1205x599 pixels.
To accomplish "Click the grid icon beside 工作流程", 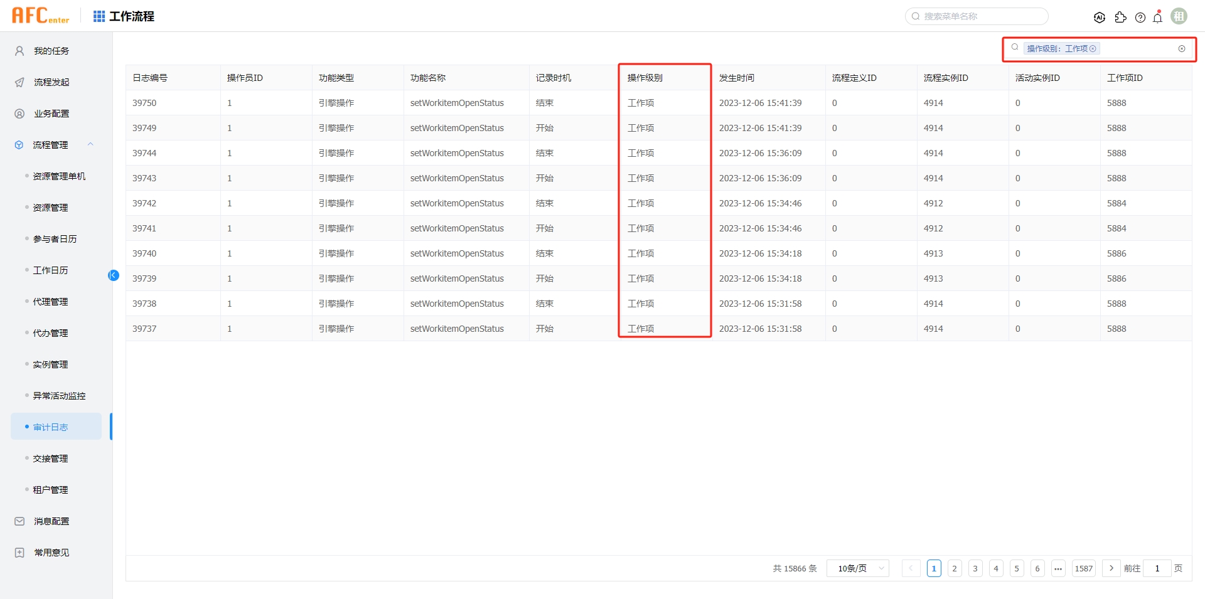I will 99,16.
